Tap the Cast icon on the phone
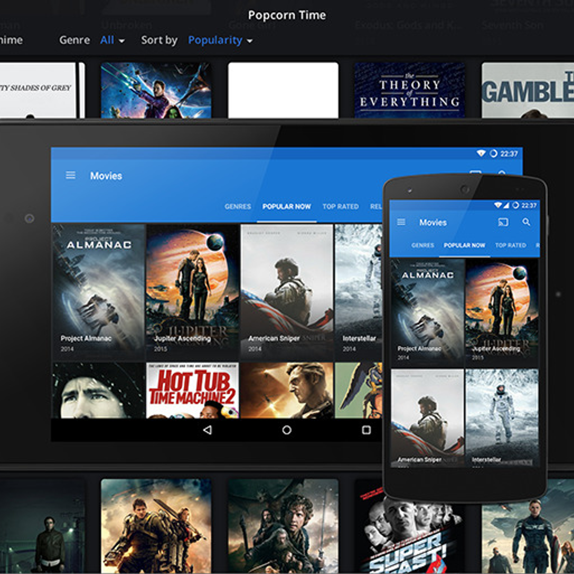The image size is (574, 574). pyautogui.click(x=503, y=222)
